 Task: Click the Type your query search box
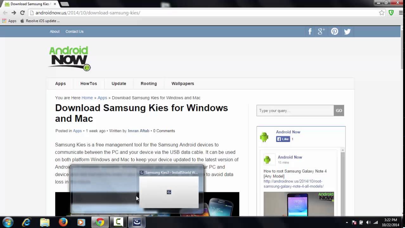[295, 111]
